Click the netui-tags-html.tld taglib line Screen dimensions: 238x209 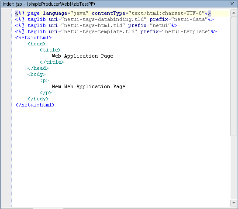point(96,25)
